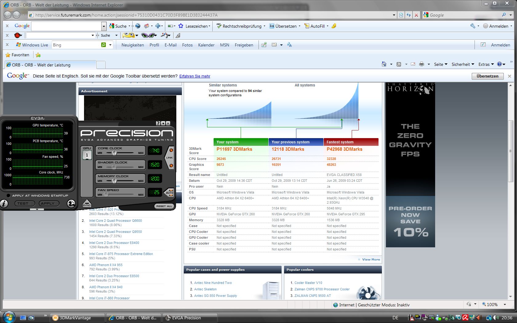
Task: Click the EVGA Precision SYNC button
Action: (87, 203)
